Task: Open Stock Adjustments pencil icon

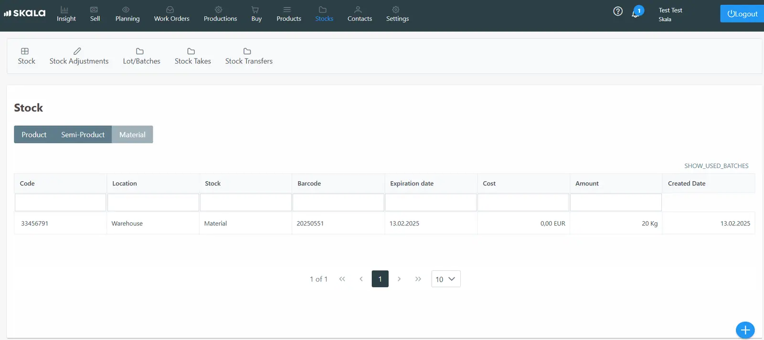Action: pos(77,51)
